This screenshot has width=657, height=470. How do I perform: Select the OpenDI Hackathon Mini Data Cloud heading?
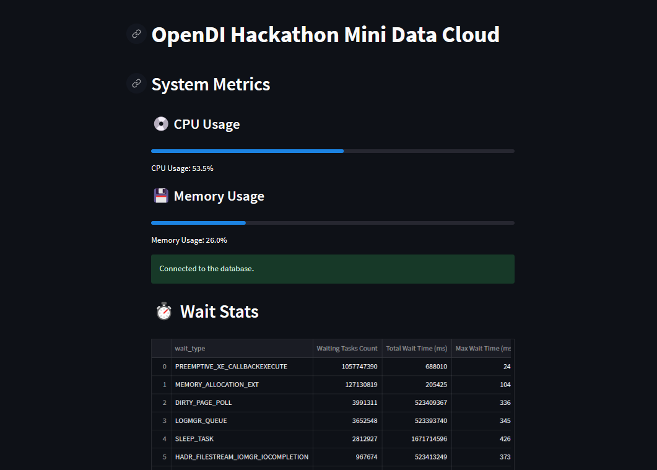click(x=326, y=34)
